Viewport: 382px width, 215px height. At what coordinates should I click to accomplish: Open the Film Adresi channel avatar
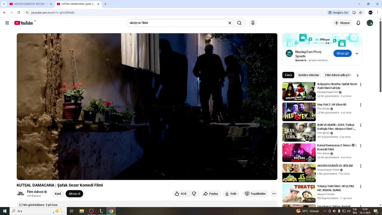[x=21, y=194]
